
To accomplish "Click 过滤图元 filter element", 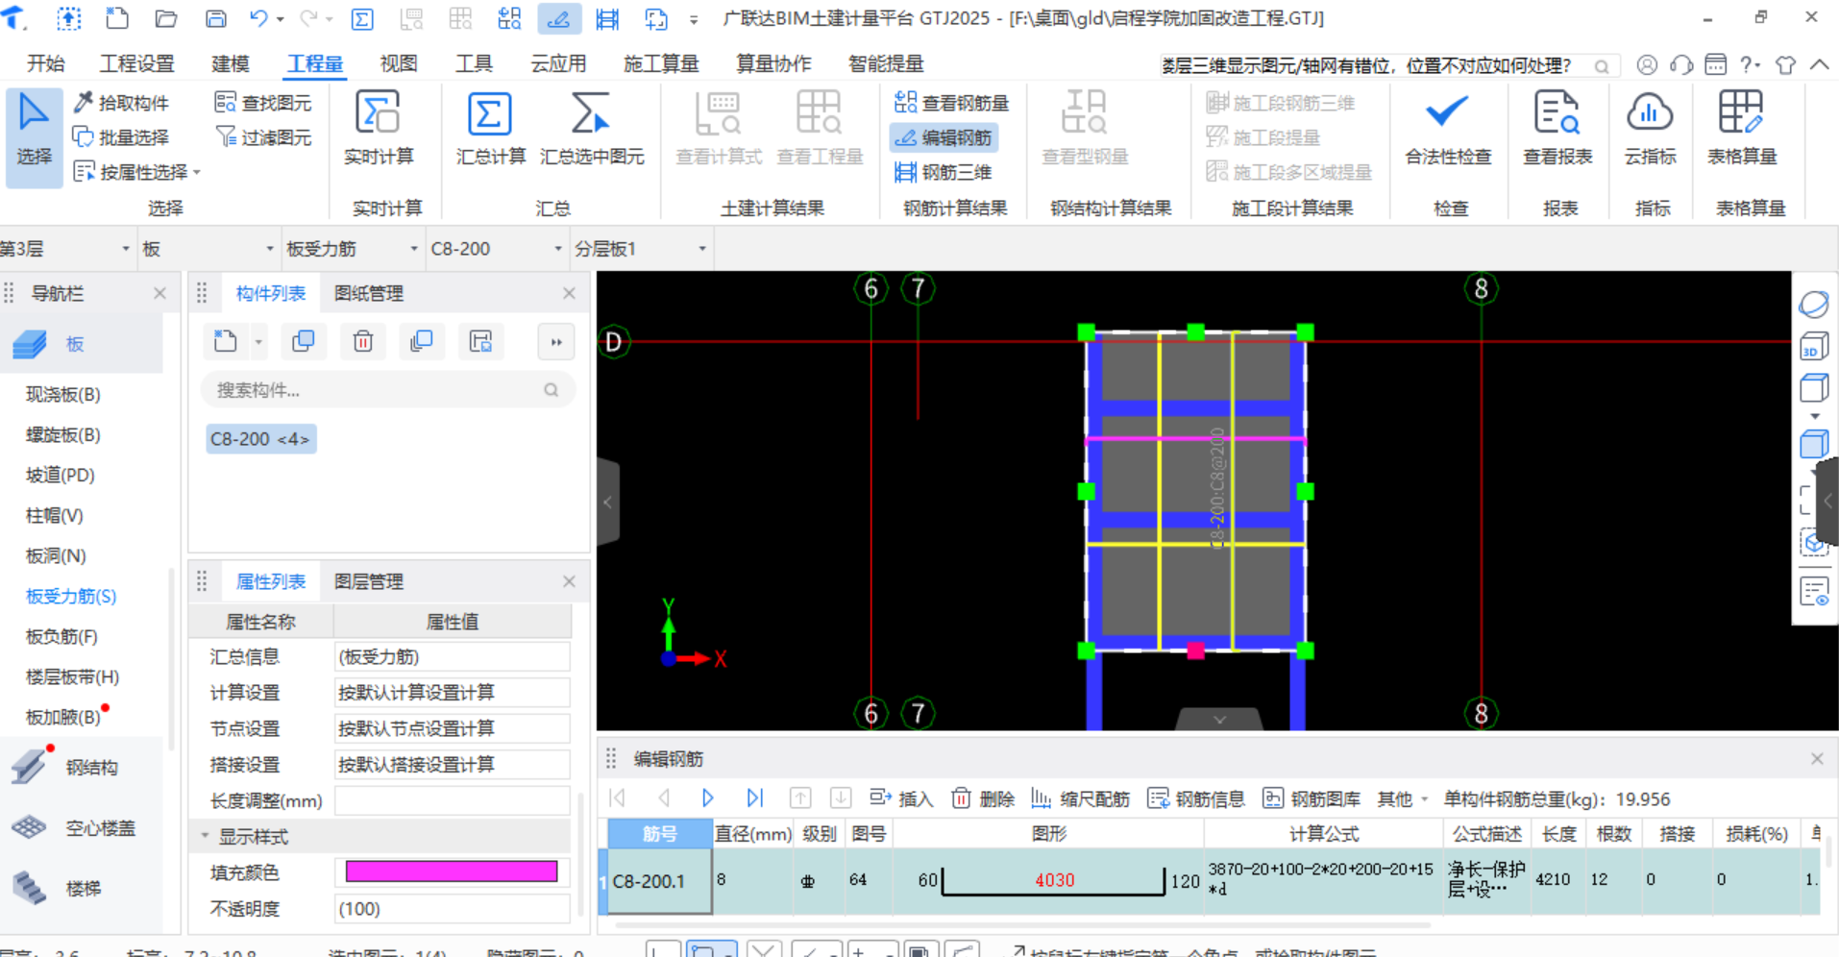I will coord(263,137).
